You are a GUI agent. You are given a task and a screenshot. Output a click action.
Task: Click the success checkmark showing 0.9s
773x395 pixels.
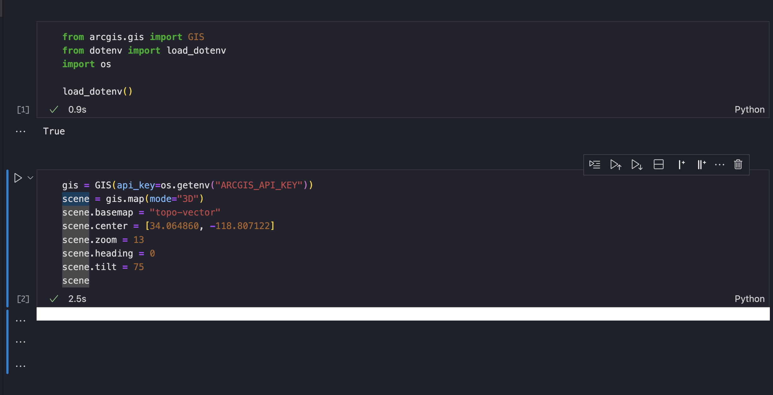coord(54,109)
